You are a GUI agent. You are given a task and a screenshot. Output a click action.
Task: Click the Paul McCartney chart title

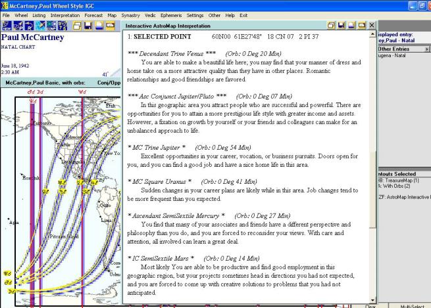coord(32,37)
